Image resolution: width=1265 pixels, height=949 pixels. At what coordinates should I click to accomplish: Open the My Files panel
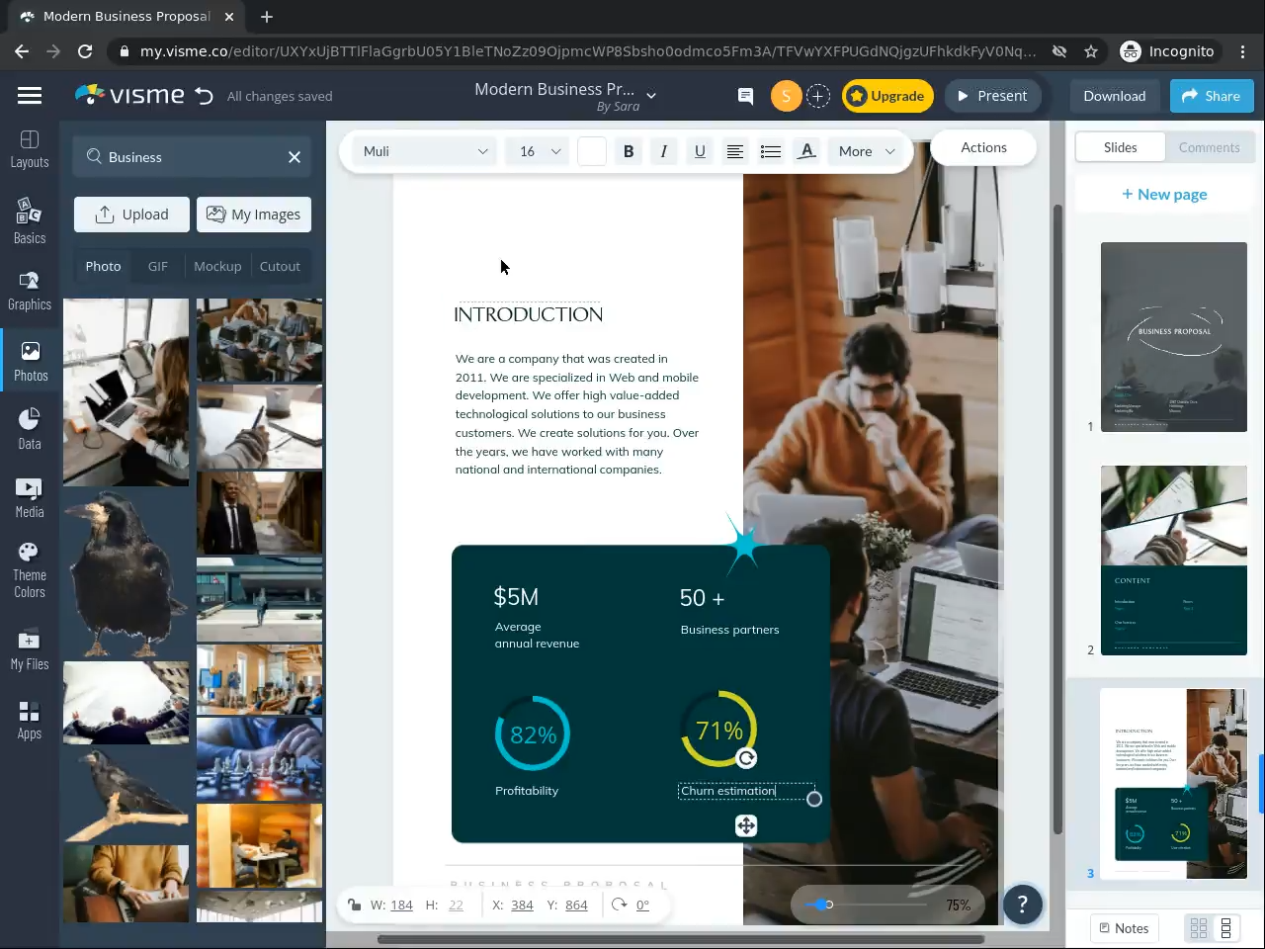pyautogui.click(x=30, y=649)
